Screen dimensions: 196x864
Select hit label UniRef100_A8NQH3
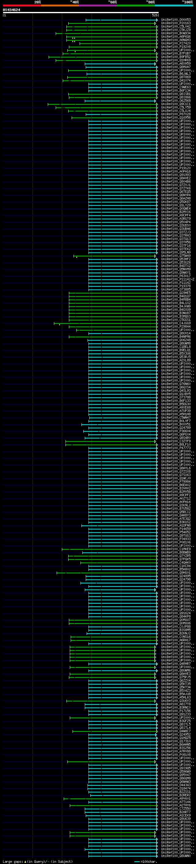click(x=176, y=40)
